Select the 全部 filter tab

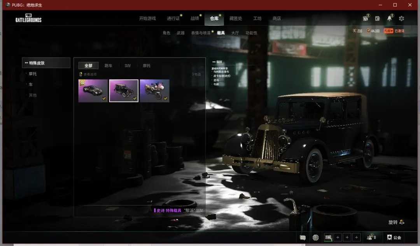point(88,66)
